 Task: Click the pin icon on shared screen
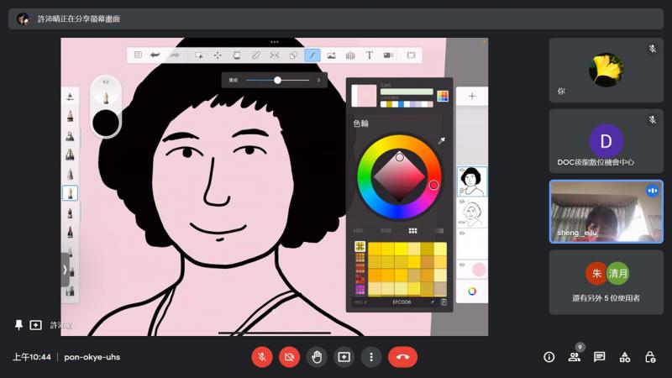point(18,325)
